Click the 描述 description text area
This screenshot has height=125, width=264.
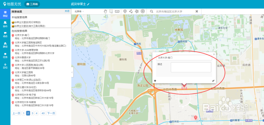[x=191, y=67]
